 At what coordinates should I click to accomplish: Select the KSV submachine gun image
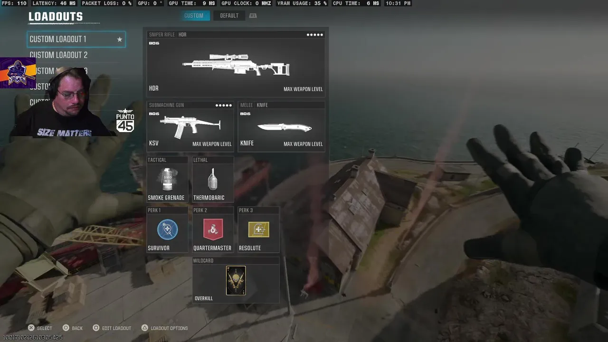point(190,126)
